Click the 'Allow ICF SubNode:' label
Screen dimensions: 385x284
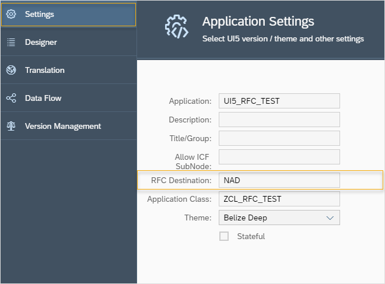(x=193, y=162)
